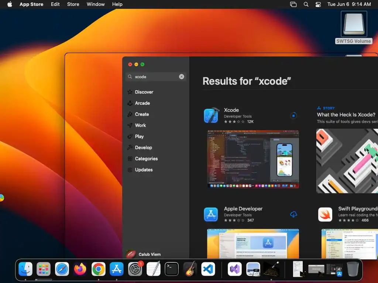Open Preview from the Dock

[253, 269]
